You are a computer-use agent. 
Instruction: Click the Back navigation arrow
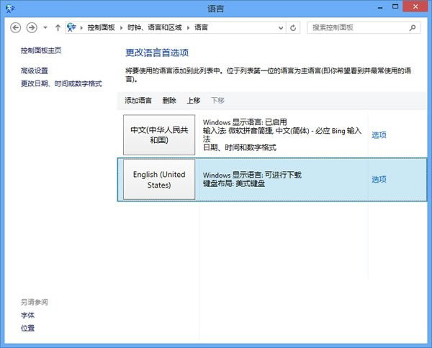[16, 27]
